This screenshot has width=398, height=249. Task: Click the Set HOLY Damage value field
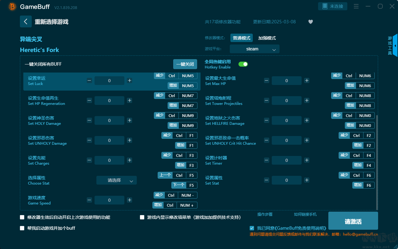[x=109, y=120]
